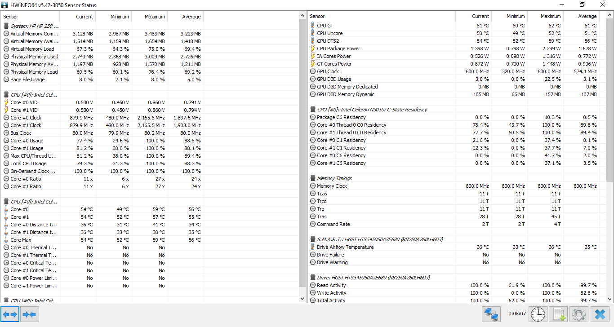Open sensor settings gear icon
614x327 pixels.
[x=579, y=314]
